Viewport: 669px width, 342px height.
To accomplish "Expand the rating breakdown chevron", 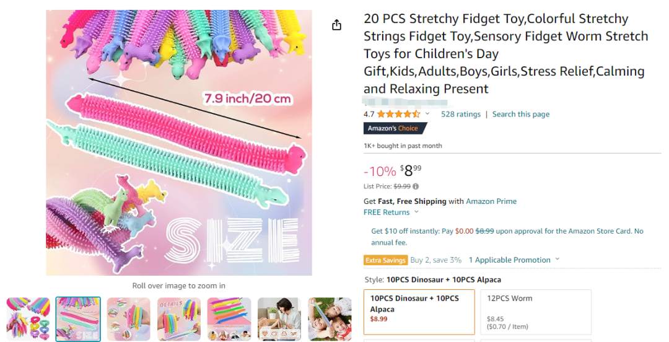I will click(x=427, y=114).
